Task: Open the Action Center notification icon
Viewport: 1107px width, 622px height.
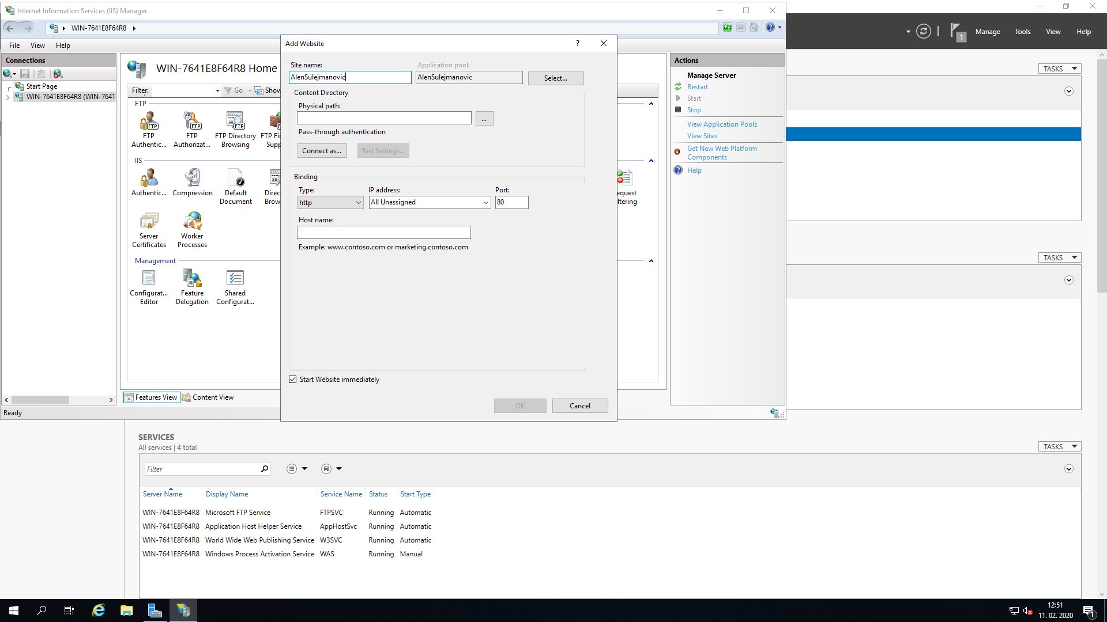Action: tap(1089, 611)
